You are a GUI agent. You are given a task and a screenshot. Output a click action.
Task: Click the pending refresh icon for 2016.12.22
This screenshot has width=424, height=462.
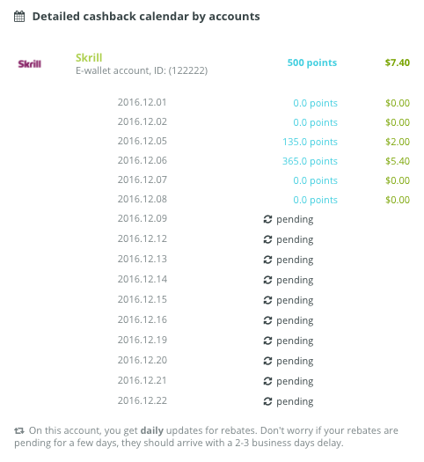point(267,401)
